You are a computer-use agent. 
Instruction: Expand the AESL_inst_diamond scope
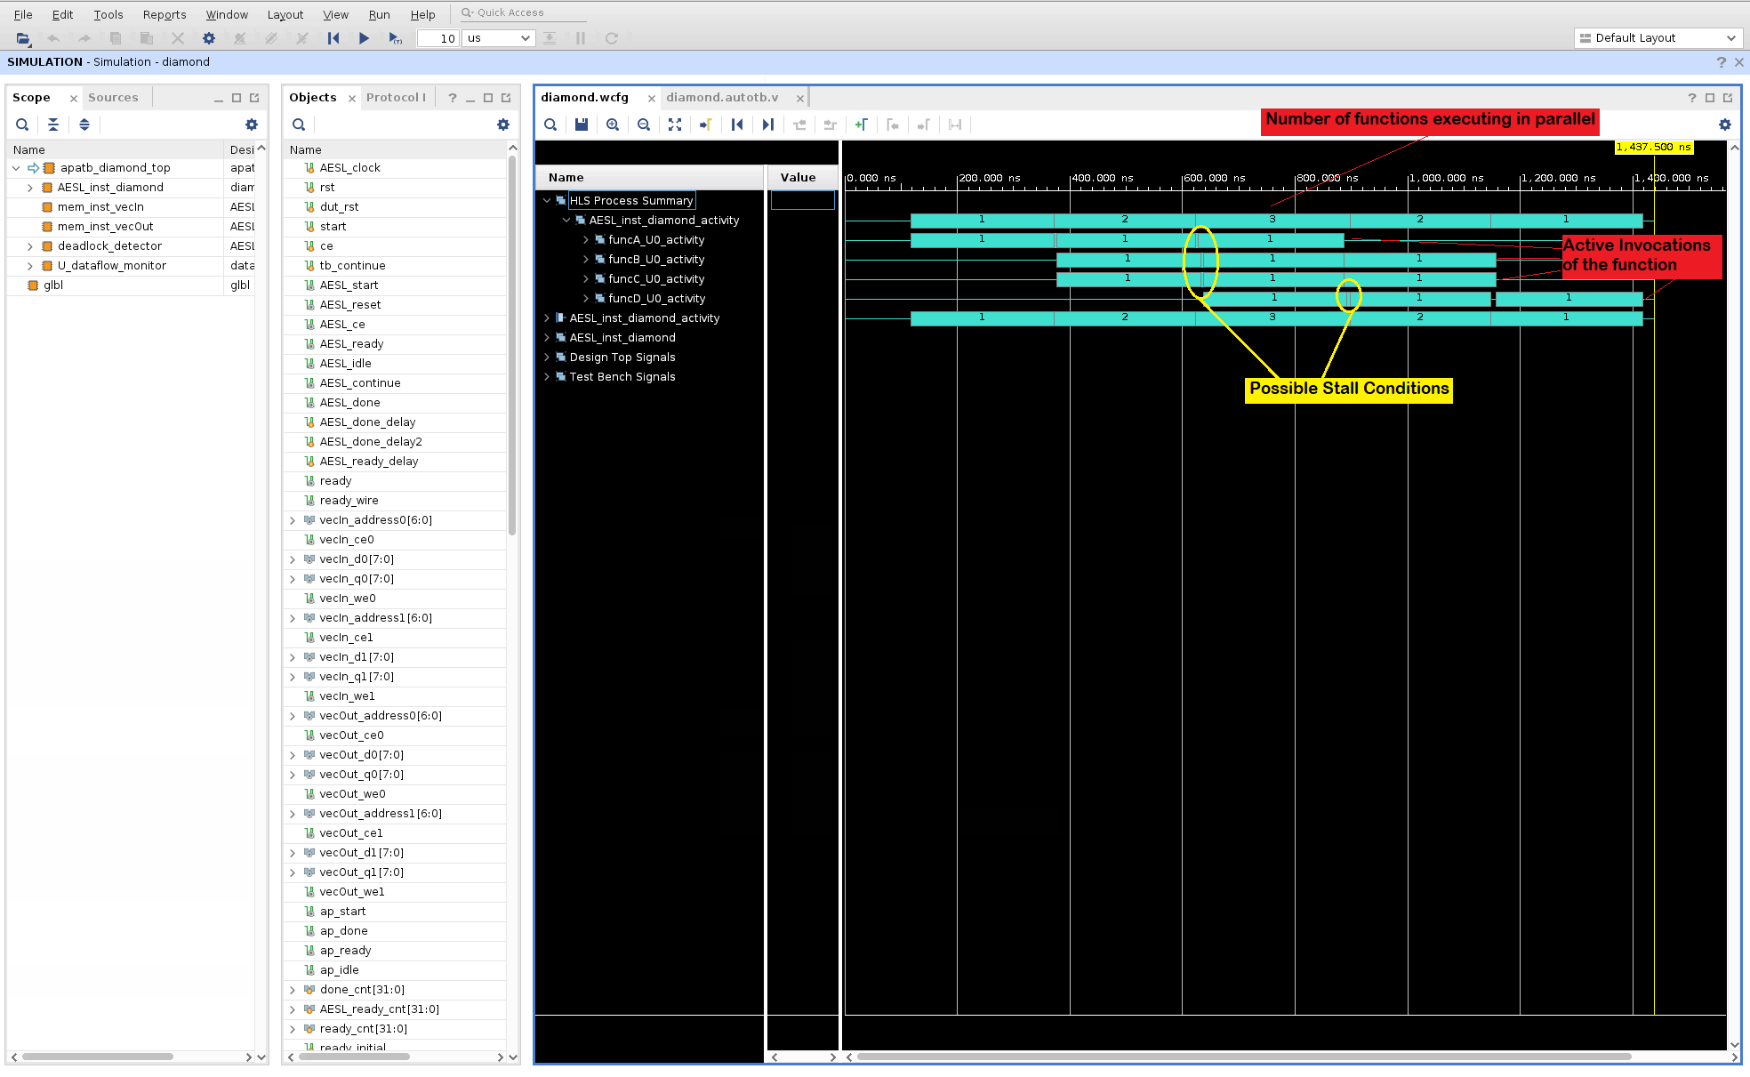pos(30,188)
